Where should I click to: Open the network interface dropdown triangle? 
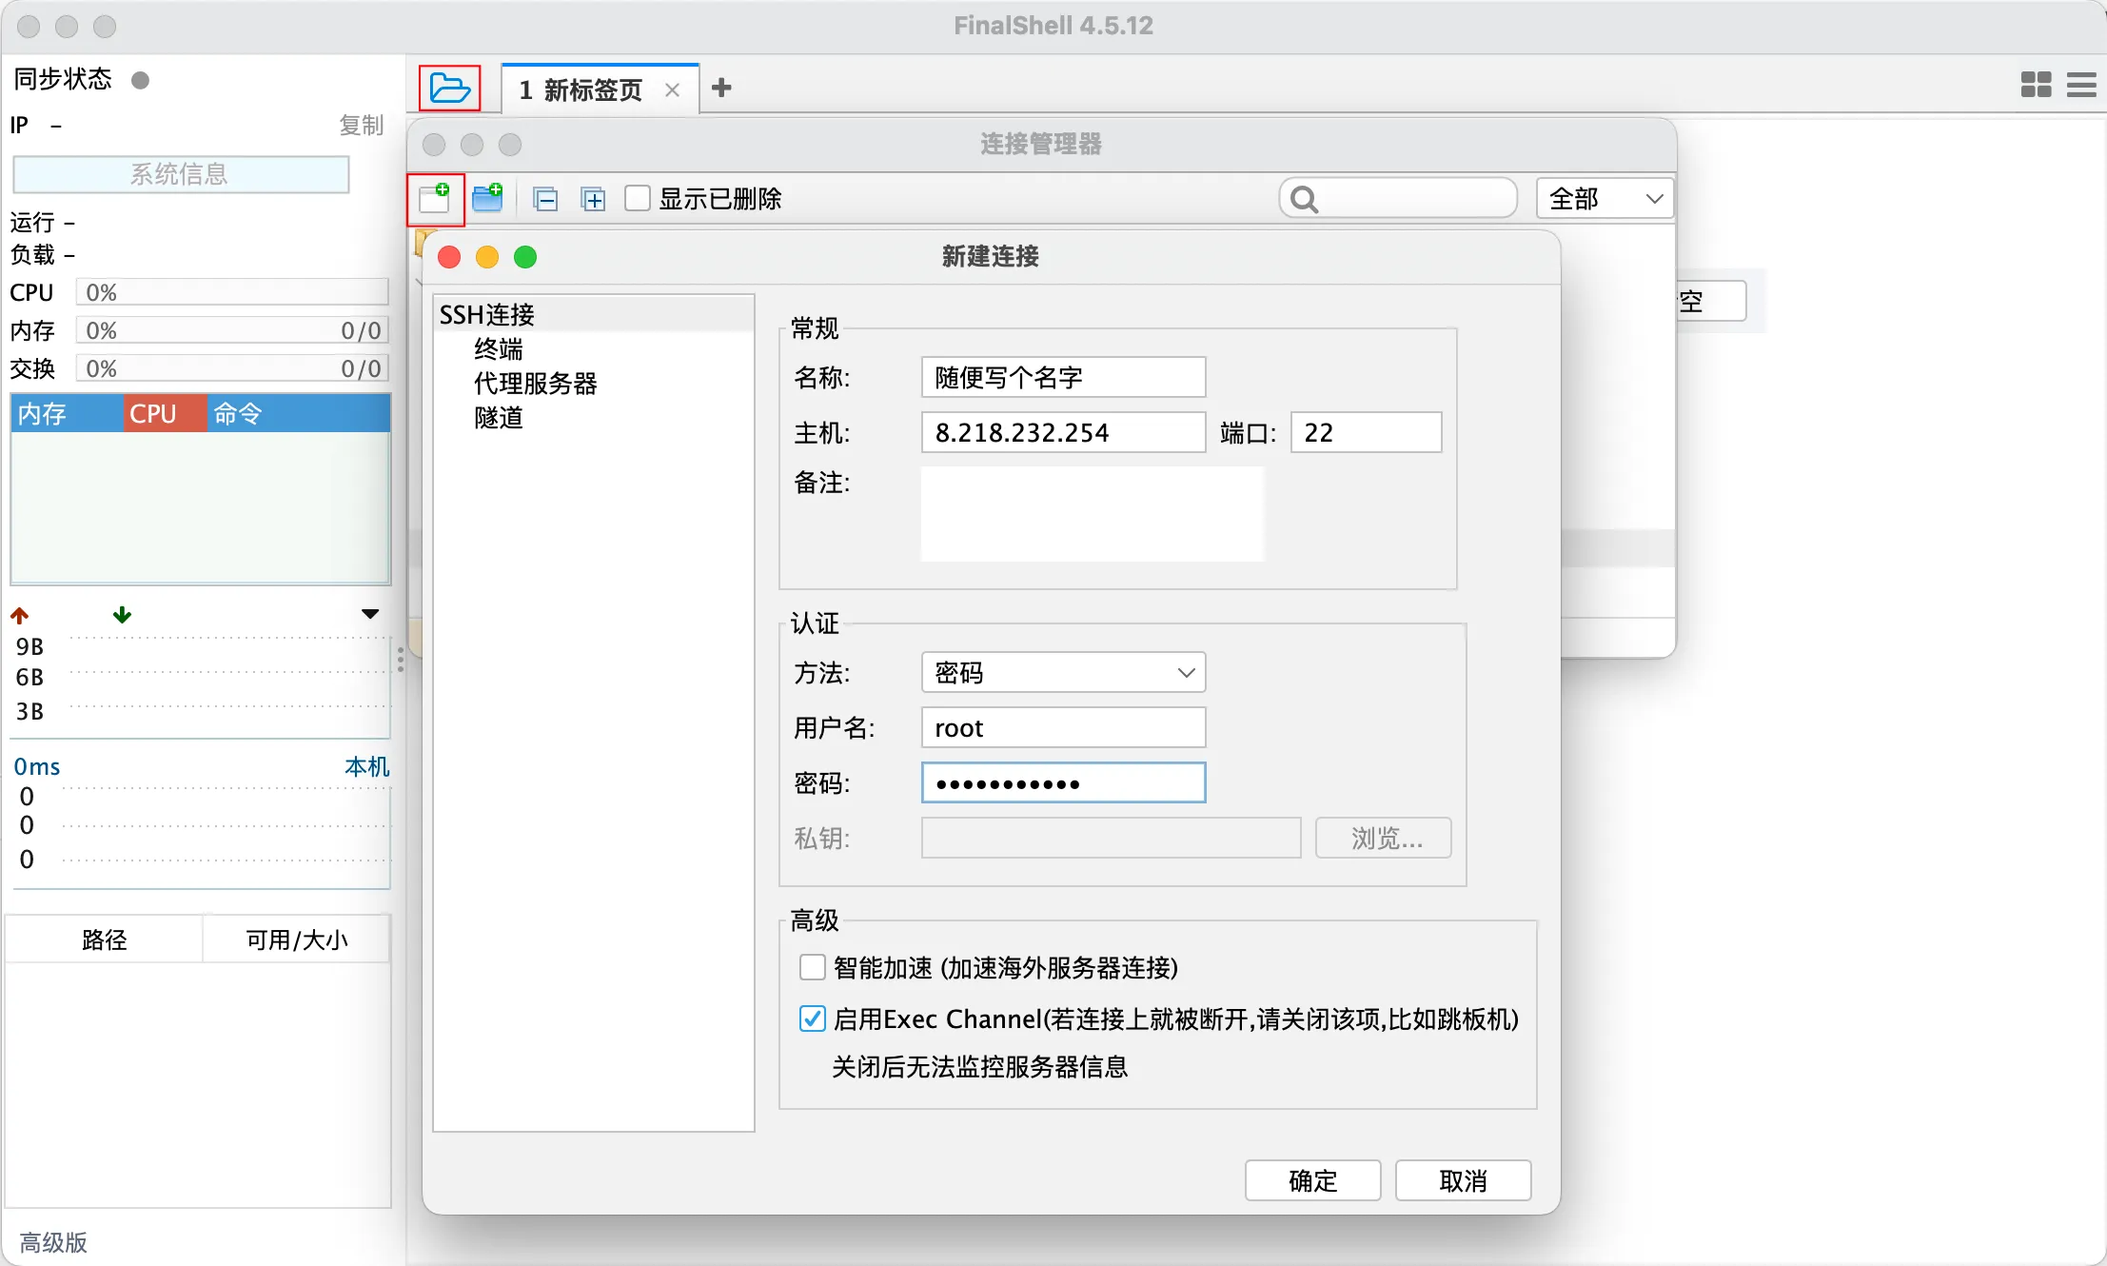click(371, 614)
